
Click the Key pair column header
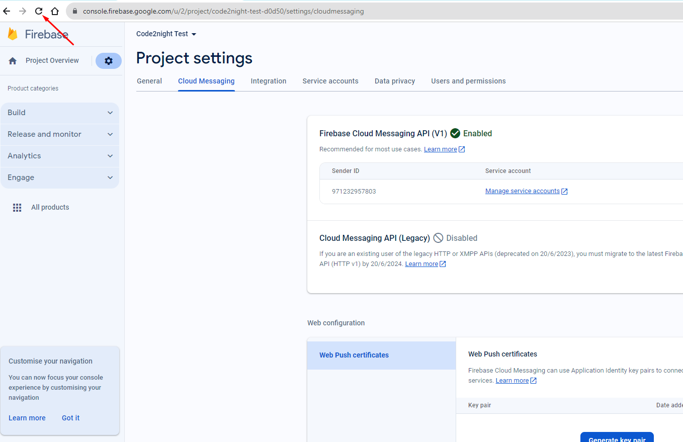pos(480,405)
